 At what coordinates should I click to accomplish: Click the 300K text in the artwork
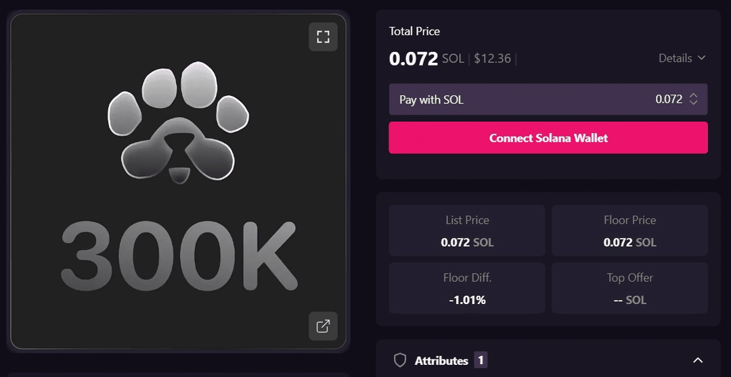(x=179, y=256)
